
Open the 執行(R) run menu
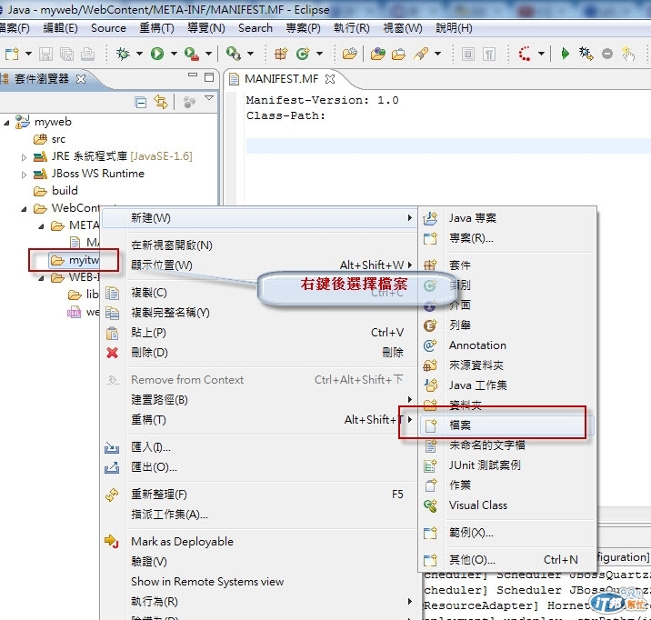351,28
